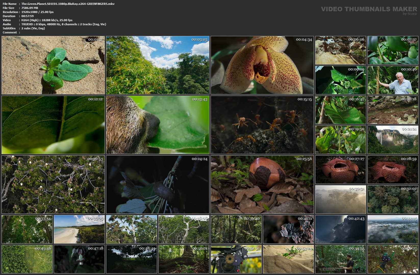Select the tripod thumbnail at 00:56:27

point(393,259)
